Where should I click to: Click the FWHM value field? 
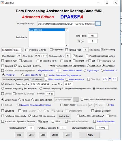(x=50, y=94)
